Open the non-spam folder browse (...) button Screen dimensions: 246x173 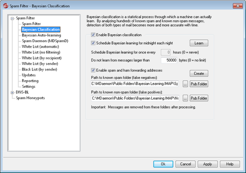coord(185,98)
